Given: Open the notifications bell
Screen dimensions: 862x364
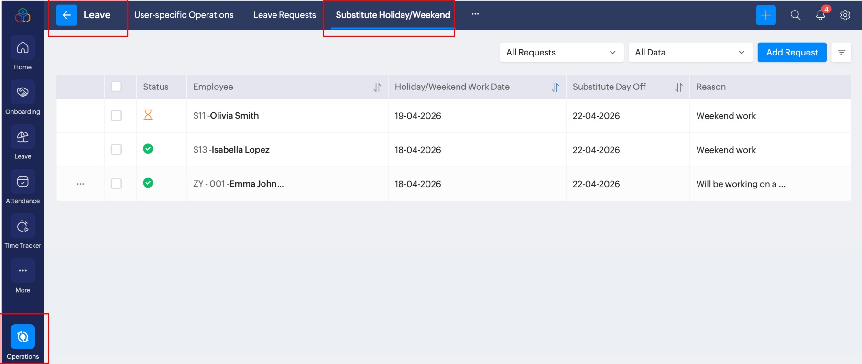Looking at the screenshot, I should [820, 15].
